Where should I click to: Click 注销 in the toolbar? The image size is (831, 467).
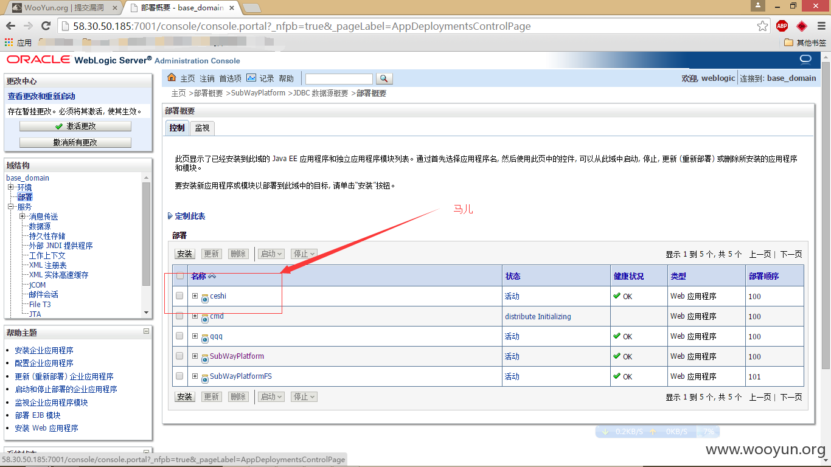tap(207, 78)
